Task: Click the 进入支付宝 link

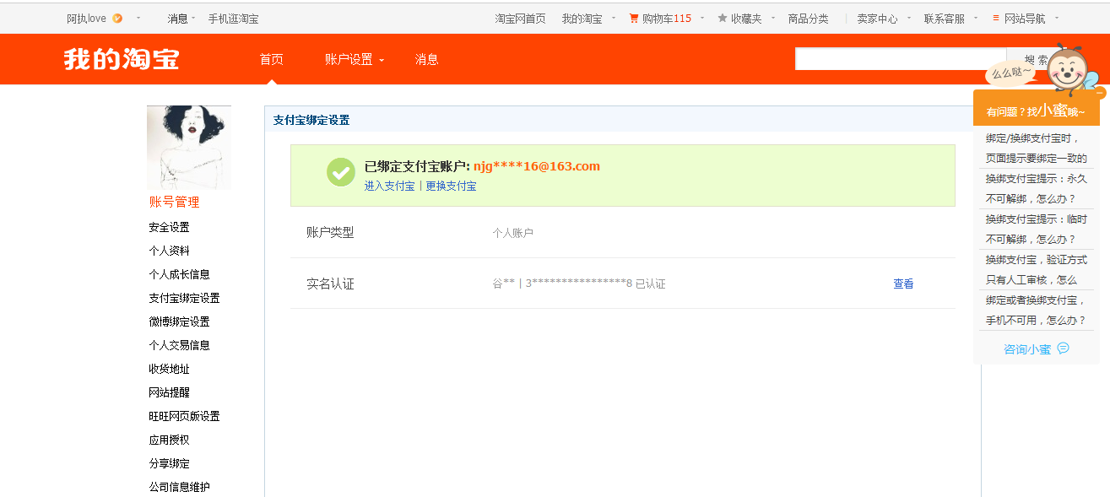Action: [389, 186]
